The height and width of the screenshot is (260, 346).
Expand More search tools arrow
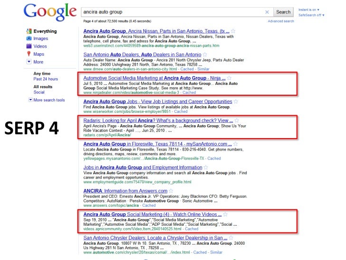click(30, 100)
